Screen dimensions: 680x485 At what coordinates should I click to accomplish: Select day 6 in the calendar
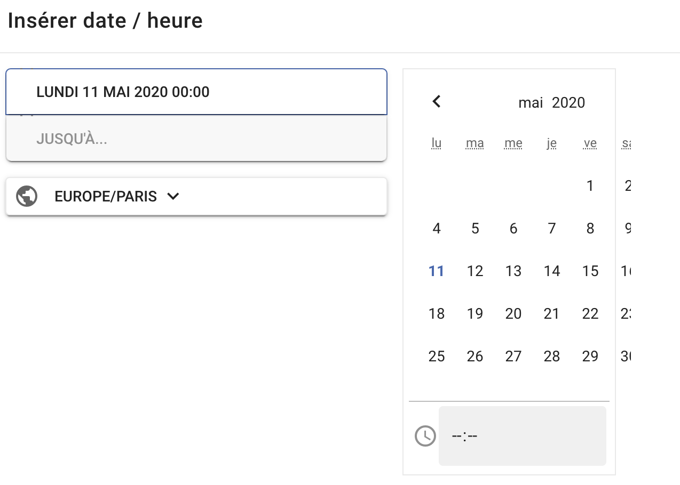point(513,228)
